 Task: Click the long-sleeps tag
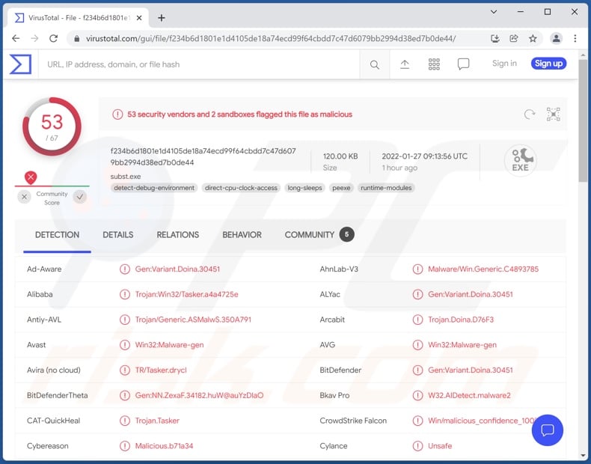click(x=304, y=188)
